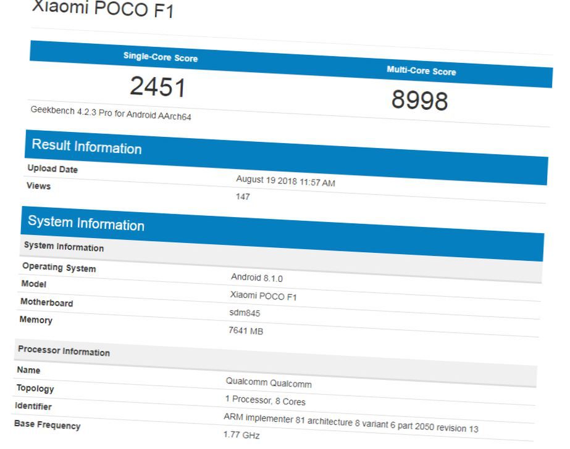Select the Memory label
Viewport: 570px width, 449px height.
point(36,319)
